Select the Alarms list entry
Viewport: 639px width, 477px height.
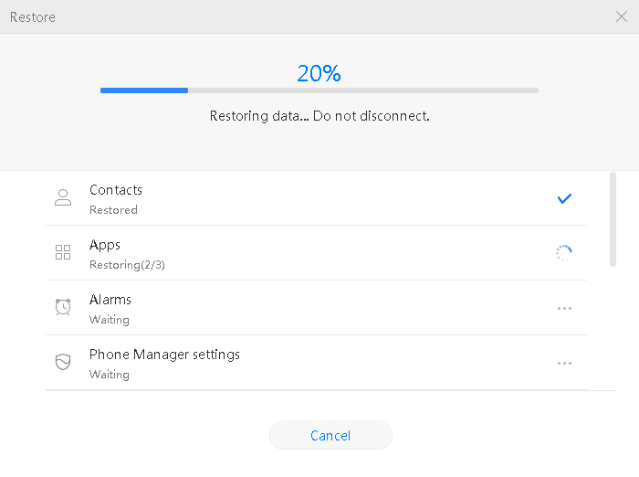click(316, 308)
